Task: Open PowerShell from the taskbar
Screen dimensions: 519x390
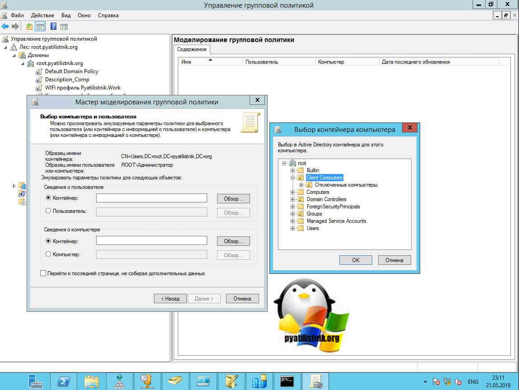Action: pos(64,381)
